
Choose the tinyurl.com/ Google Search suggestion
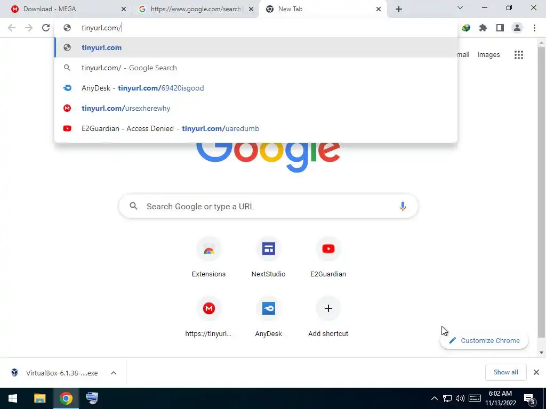pos(256,68)
